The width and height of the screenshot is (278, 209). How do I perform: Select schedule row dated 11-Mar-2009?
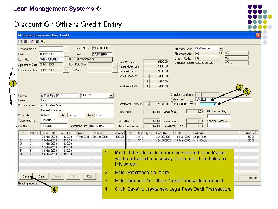point(72,144)
